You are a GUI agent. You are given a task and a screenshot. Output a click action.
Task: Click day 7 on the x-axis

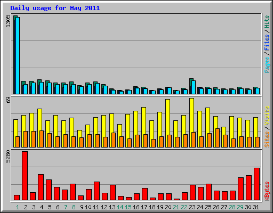coord(66,207)
